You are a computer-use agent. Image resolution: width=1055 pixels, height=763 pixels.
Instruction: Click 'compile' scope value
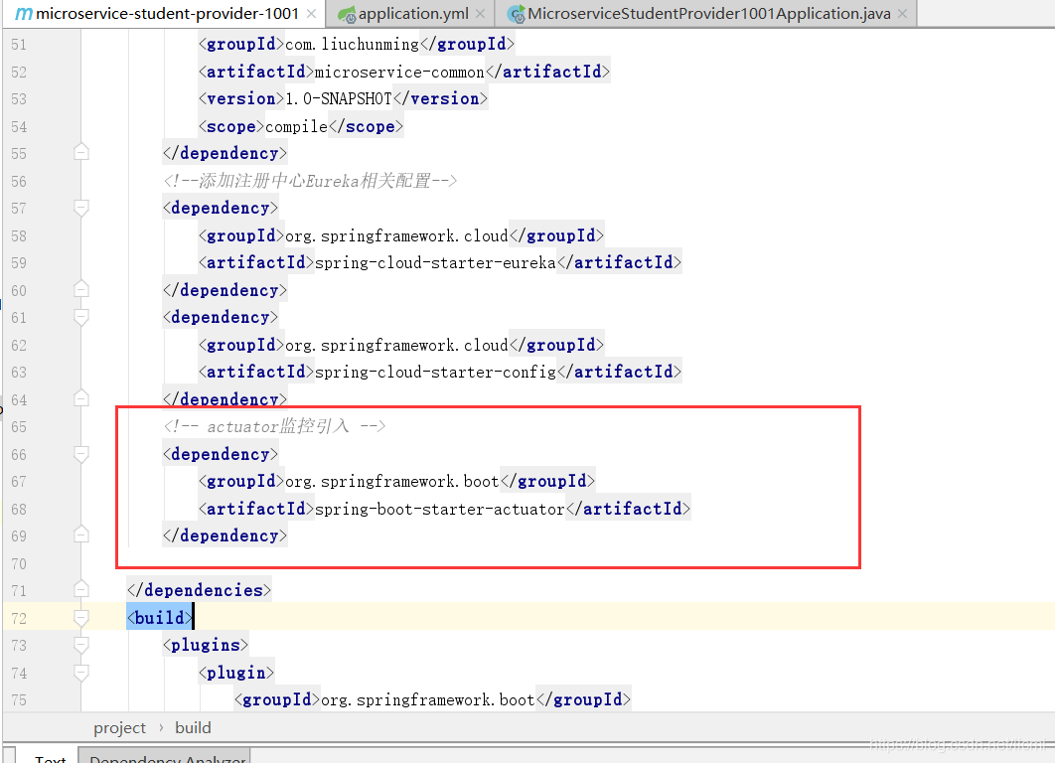click(x=297, y=126)
